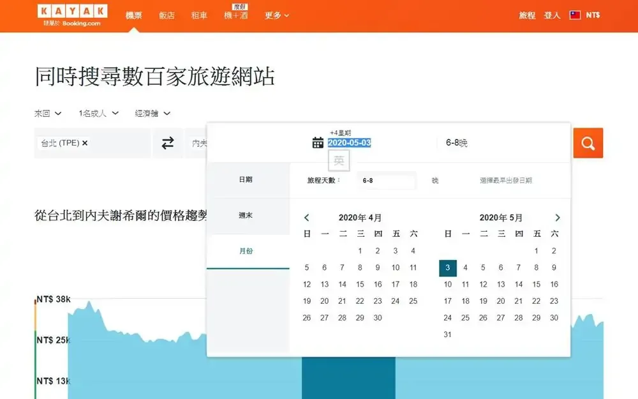
Task: Click the search magnifier icon
Action: [x=588, y=142]
